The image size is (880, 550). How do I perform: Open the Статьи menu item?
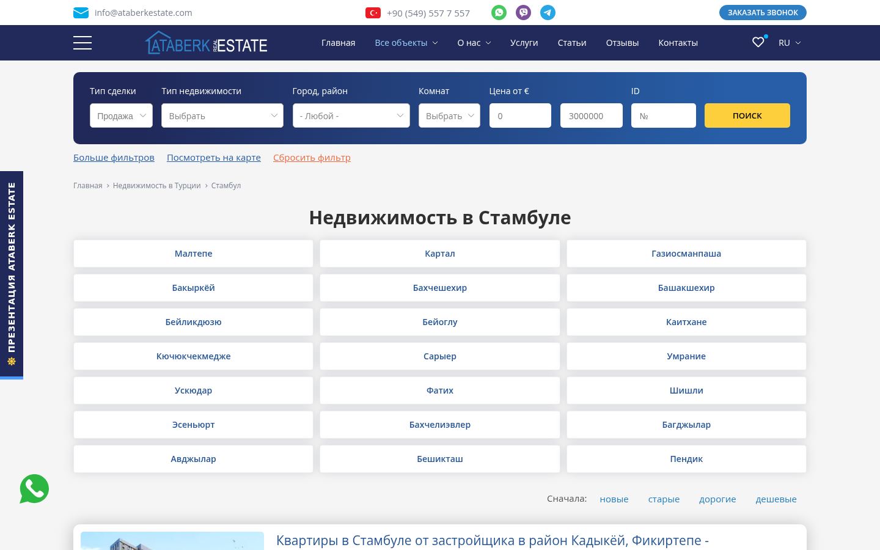572,43
